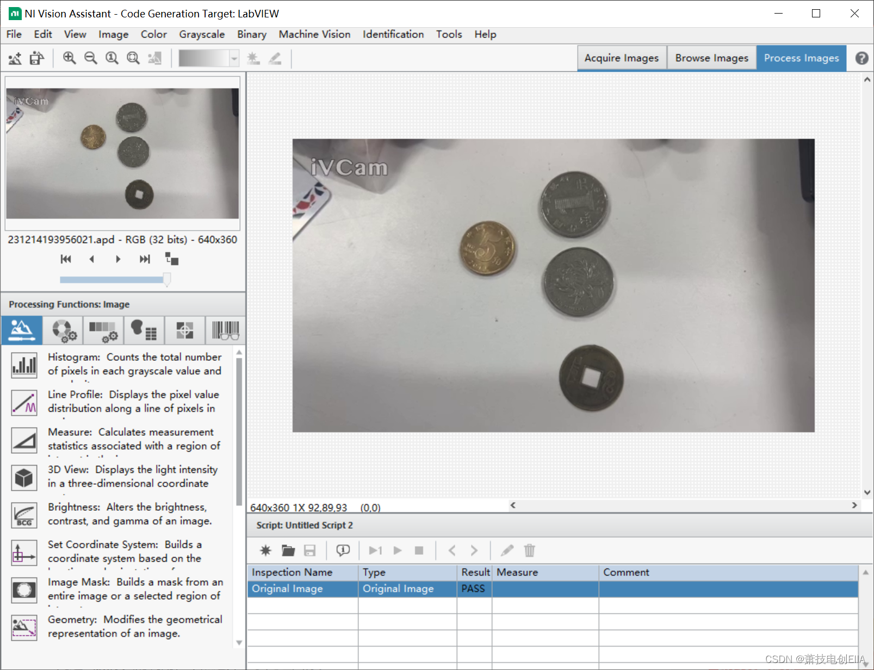Image resolution: width=874 pixels, height=670 pixels.
Task: Open the Line Profile function
Action: (x=24, y=402)
